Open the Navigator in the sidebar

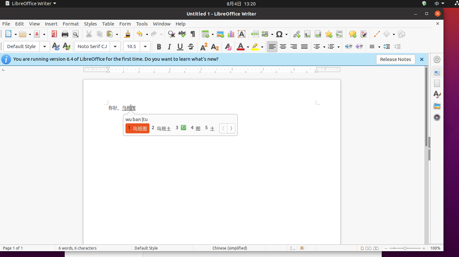(437, 117)
